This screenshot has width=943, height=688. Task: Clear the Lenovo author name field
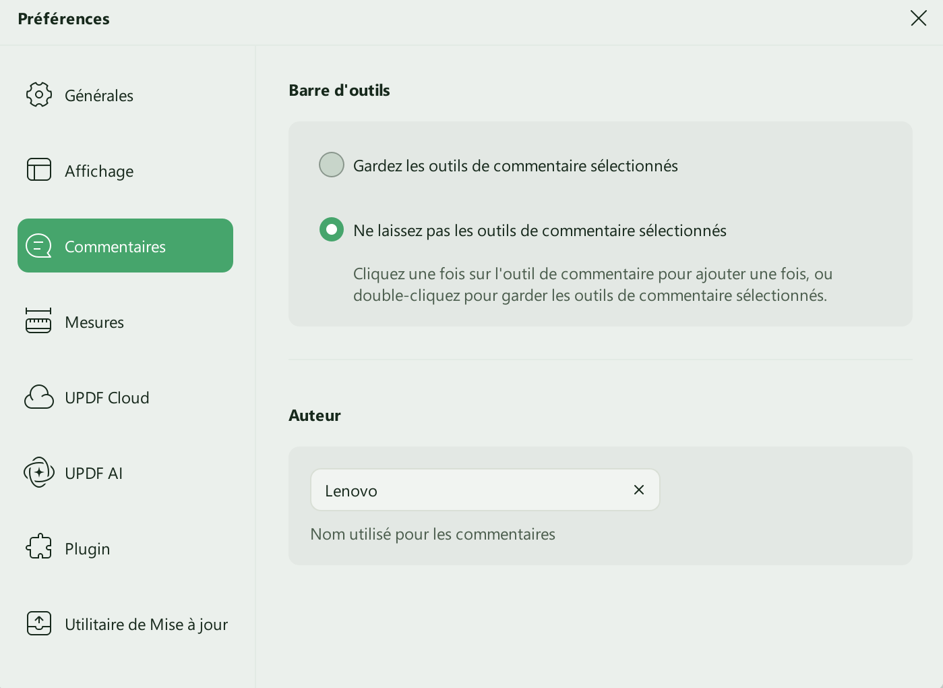click(639, 490)
